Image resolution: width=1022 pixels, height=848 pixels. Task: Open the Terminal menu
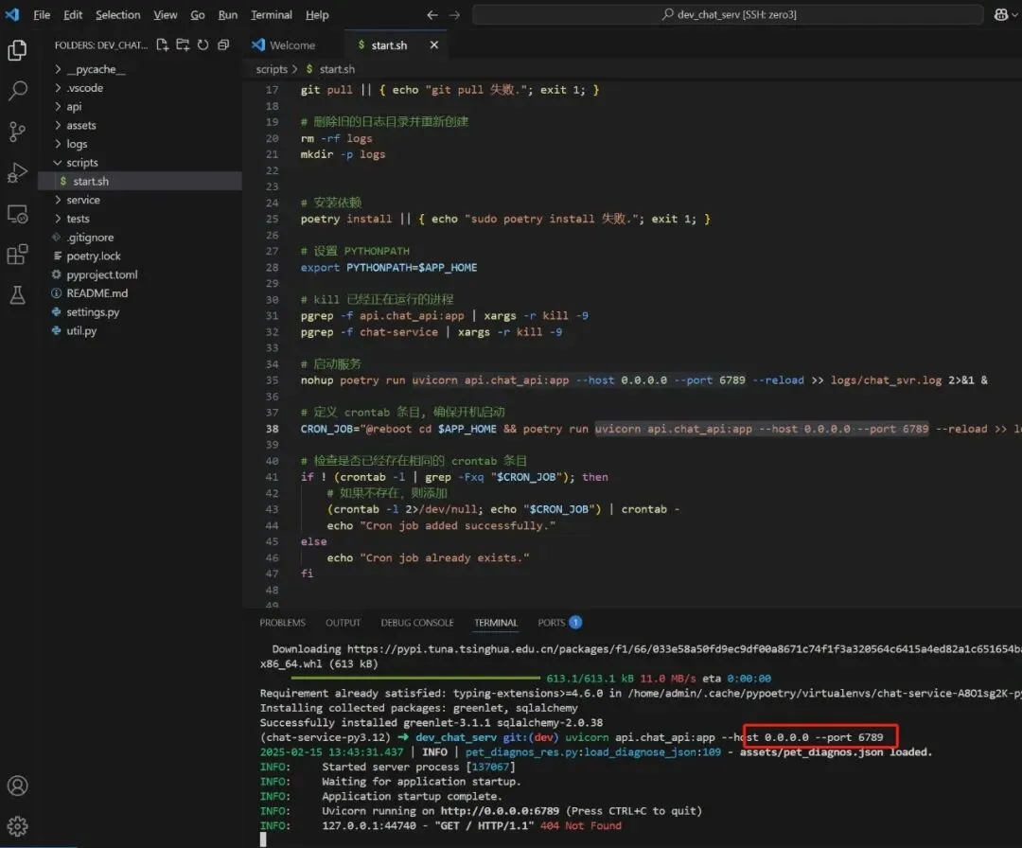point(272,14)
